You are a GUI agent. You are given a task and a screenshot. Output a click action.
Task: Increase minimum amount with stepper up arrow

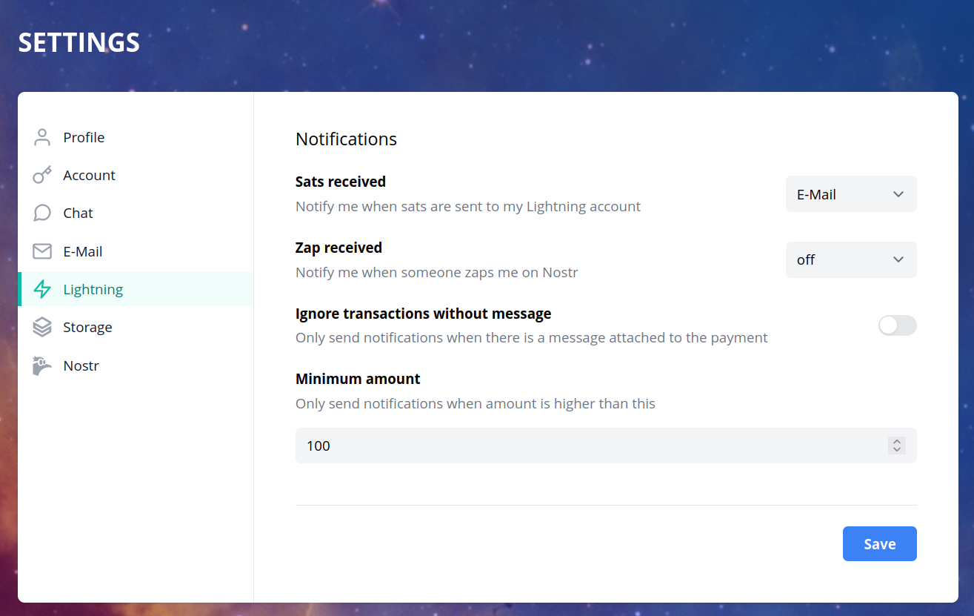tap(897, 441)
